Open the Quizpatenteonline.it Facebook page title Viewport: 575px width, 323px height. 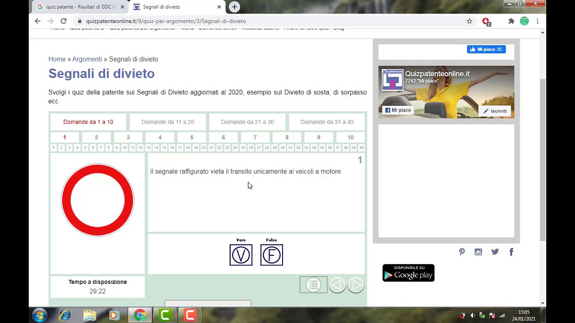(437, 74)
